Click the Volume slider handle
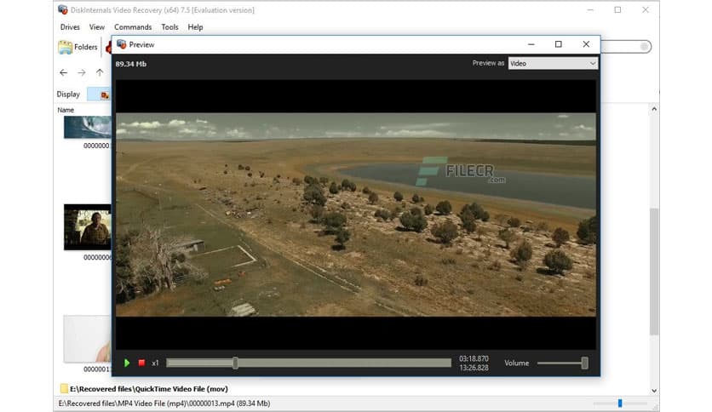This screenshot has height=412, width=712. click(x=585, y=363)
